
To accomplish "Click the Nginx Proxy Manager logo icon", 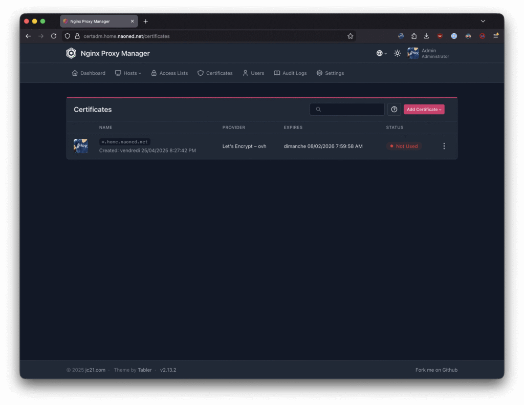I will click(x=71, y=53).
